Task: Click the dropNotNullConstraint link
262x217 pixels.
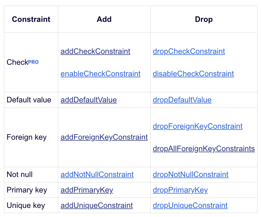Action: 190,175
